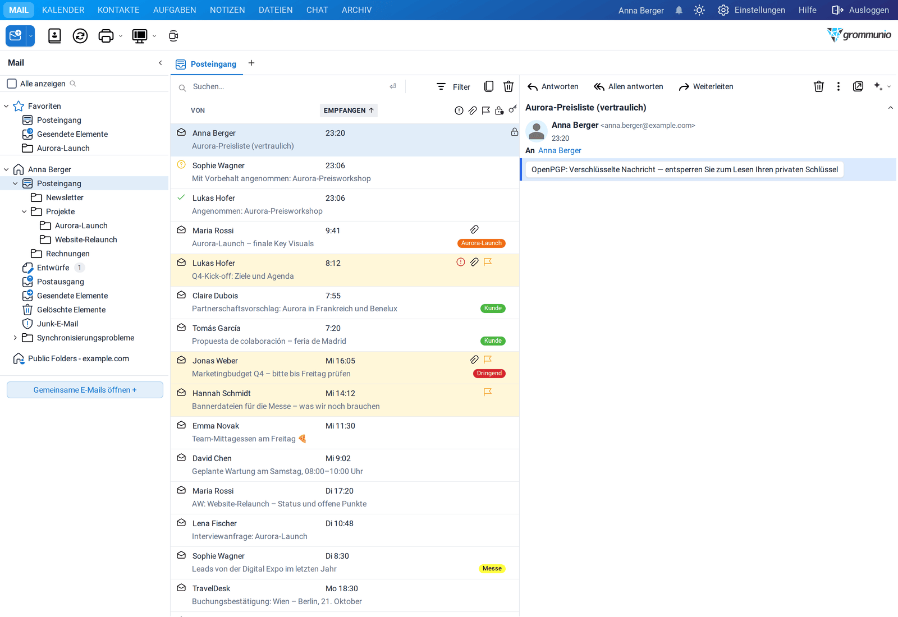Expand the Synchronisierungsprobleme folder
The image size is (898, 617).
click(15, 338)
